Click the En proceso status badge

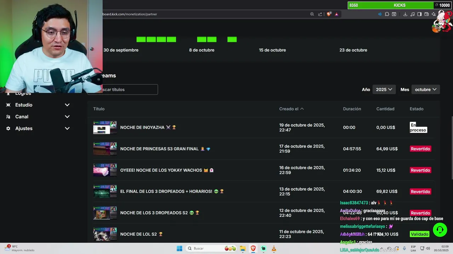(x=418, y=127)
